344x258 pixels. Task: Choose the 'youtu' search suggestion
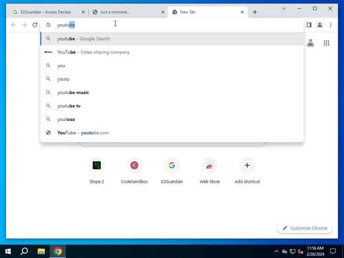point(172,79)
